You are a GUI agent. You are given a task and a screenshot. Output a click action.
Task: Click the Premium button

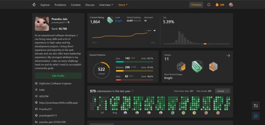[x=196, y=5]
